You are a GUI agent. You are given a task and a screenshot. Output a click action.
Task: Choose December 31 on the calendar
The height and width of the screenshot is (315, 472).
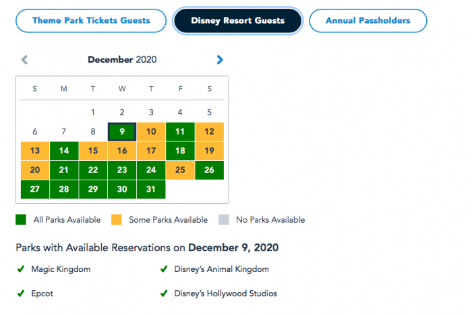click(x=151, y=189)
